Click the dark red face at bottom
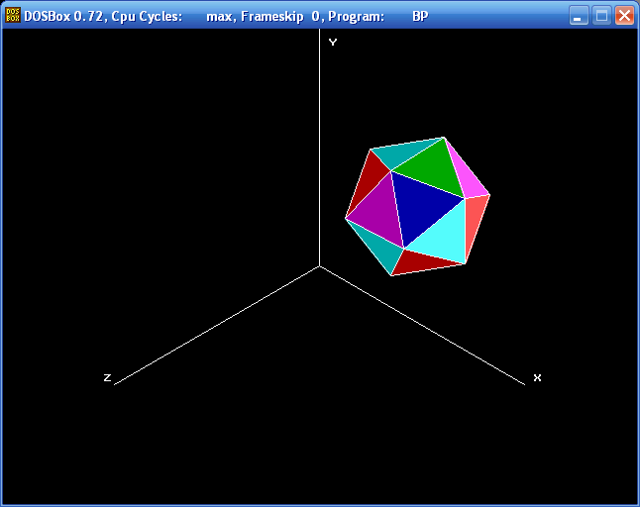This screenshot has height=507, width=640. coord(420,262)
